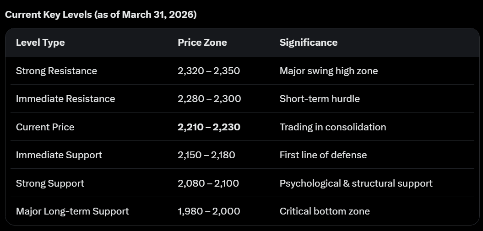Click the bold 2,210 – 2,230 price

pyautogui.click(x=209, y=127)
